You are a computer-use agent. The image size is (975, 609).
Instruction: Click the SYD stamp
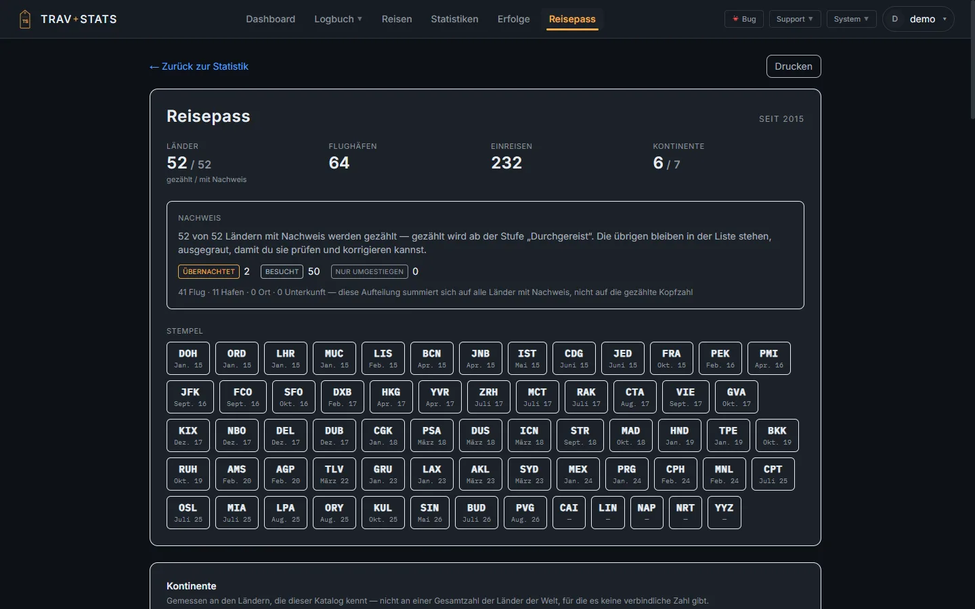coord(529,474)
